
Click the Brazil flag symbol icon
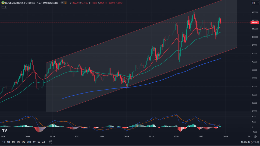pyautogui.click(x=3, y=3)
